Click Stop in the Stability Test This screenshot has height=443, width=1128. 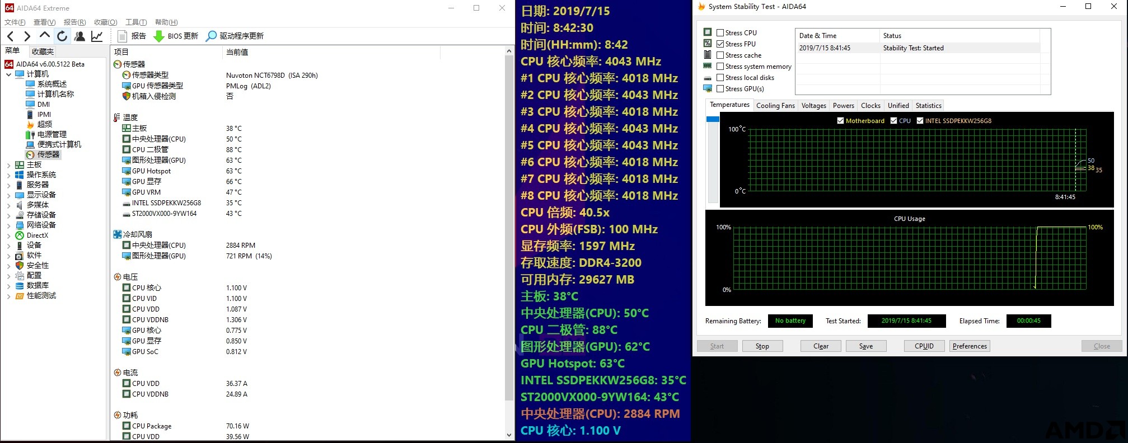pos(762,346)
